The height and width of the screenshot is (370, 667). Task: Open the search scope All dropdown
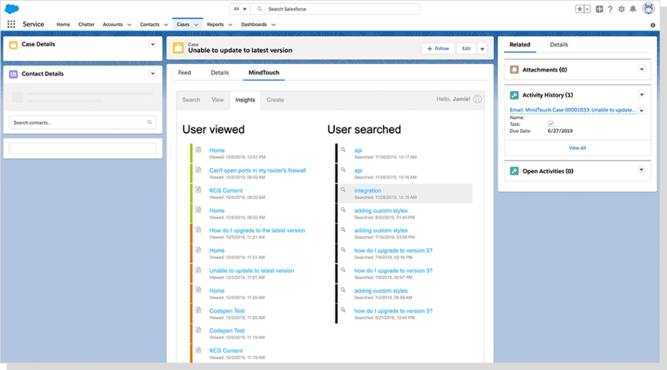click(240, 9)
